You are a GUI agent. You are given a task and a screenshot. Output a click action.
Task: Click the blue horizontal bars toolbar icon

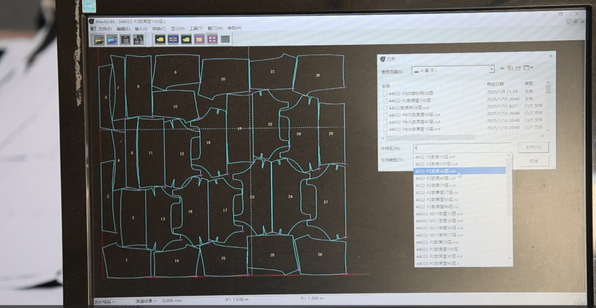click(x=173, y=39)
